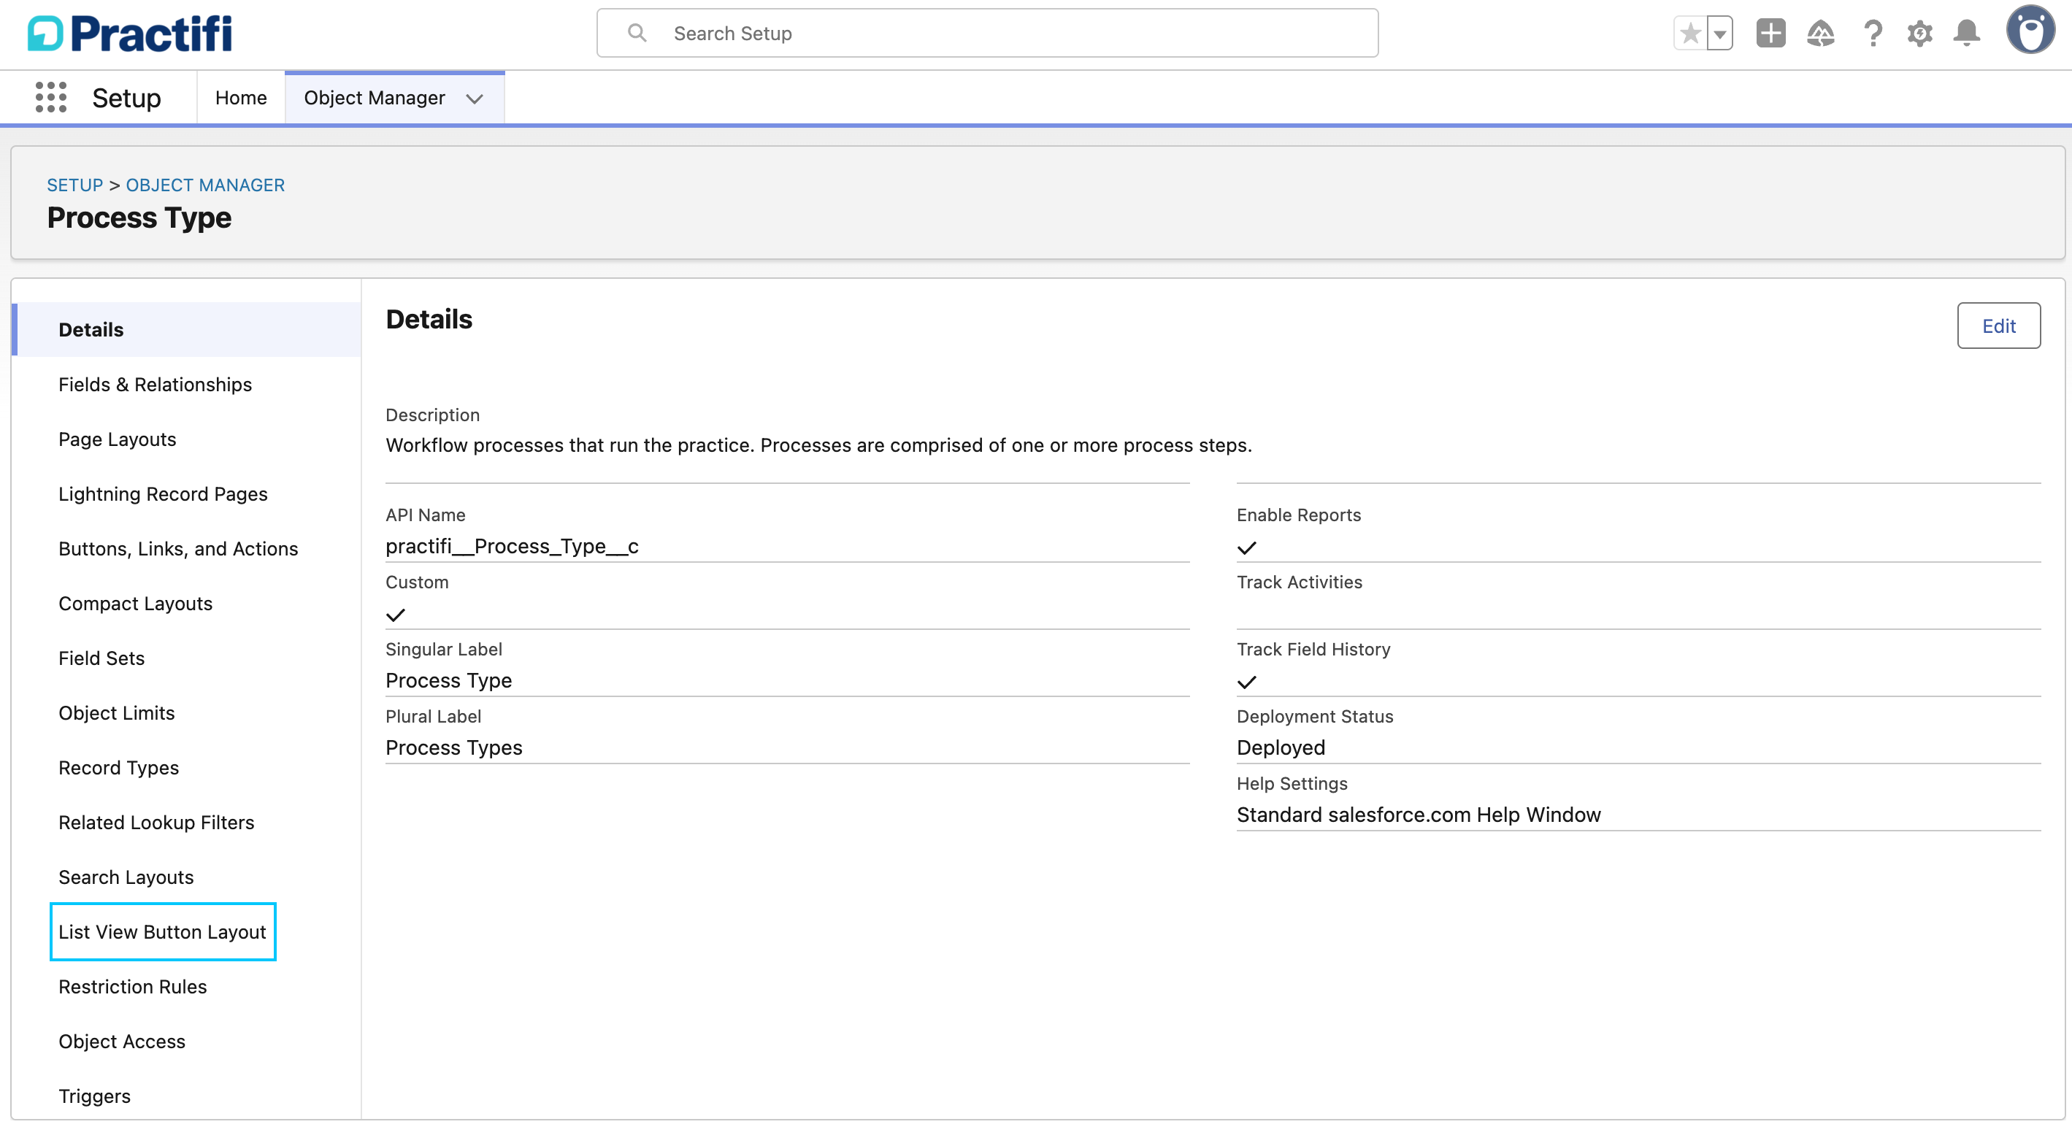Click into the Search Setup field
The width and height of the screenshot is (2072, 1127).
[x=987, y=33]
